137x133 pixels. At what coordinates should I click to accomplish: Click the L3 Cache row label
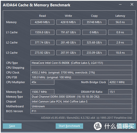[x=12, y=53]
